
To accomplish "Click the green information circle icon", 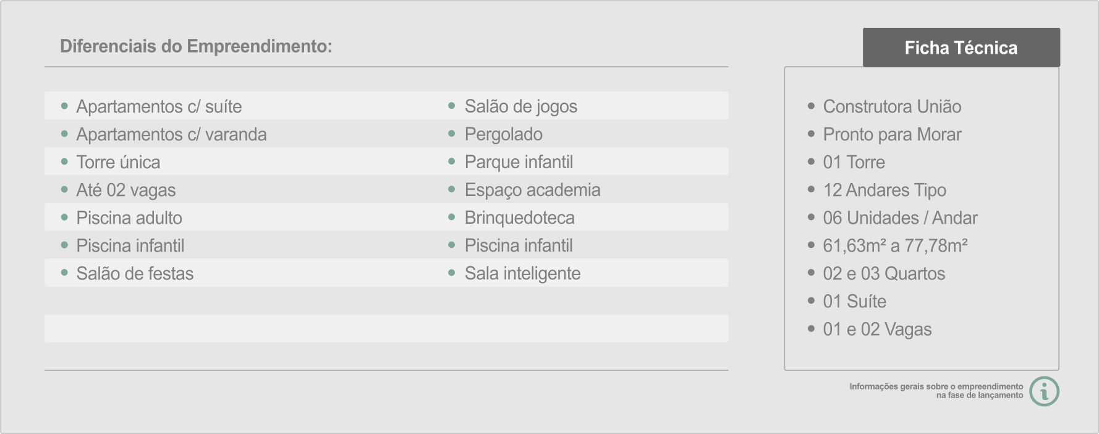I will (x=1045, y=391).
